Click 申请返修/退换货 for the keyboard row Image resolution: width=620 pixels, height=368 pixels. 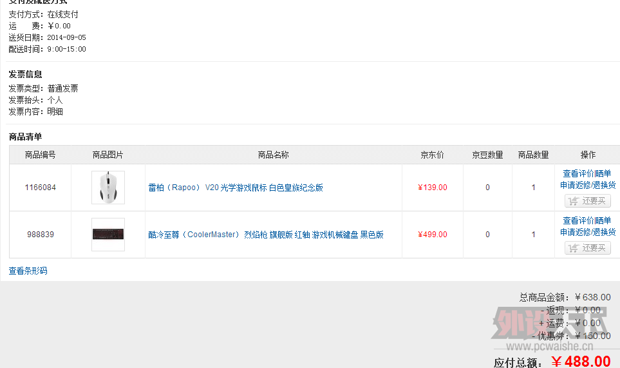[588, 232]
